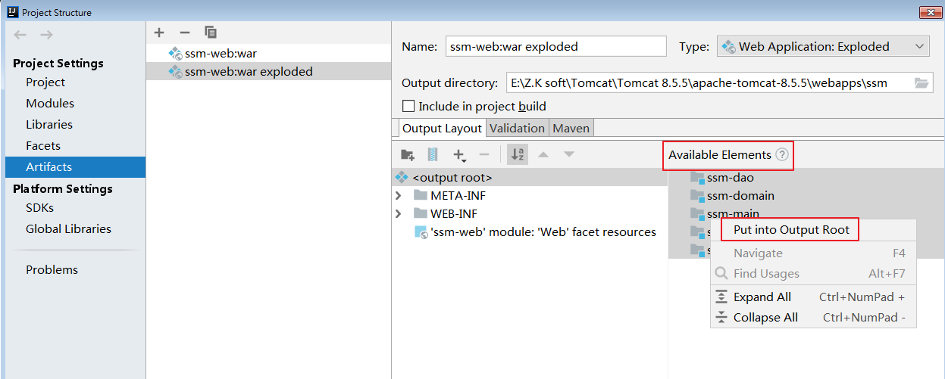Click the copy artifact icon
The image size is (945, 379).
(211, 33)
